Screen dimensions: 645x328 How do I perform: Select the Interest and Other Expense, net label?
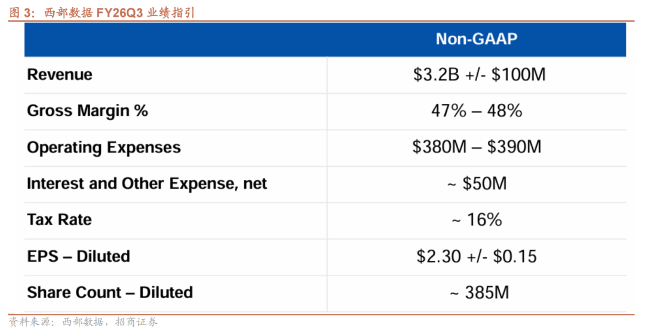pyautogui.click(x=147, y=183)
